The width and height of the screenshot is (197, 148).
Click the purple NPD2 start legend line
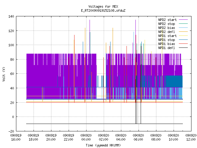183,20
